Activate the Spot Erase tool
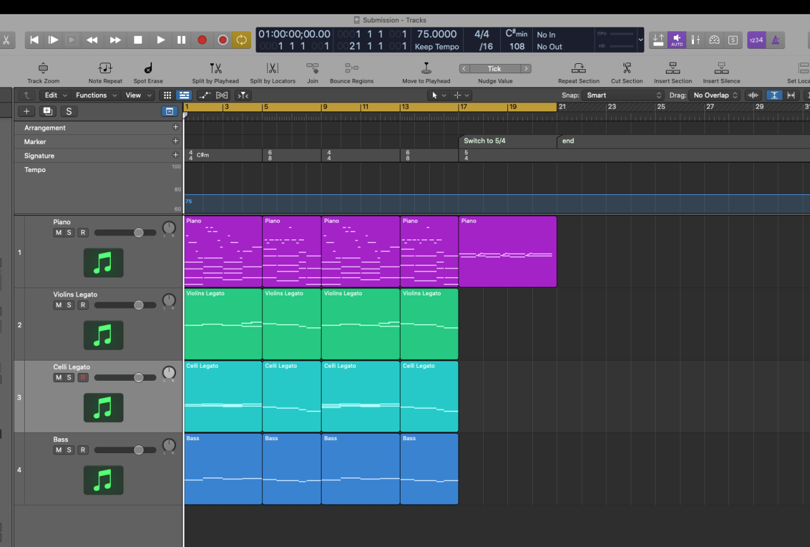 148,68
